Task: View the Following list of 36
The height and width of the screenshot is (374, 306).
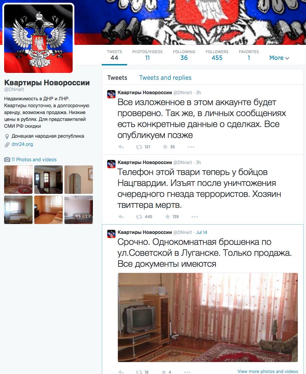Action: [x=184, y=55]
